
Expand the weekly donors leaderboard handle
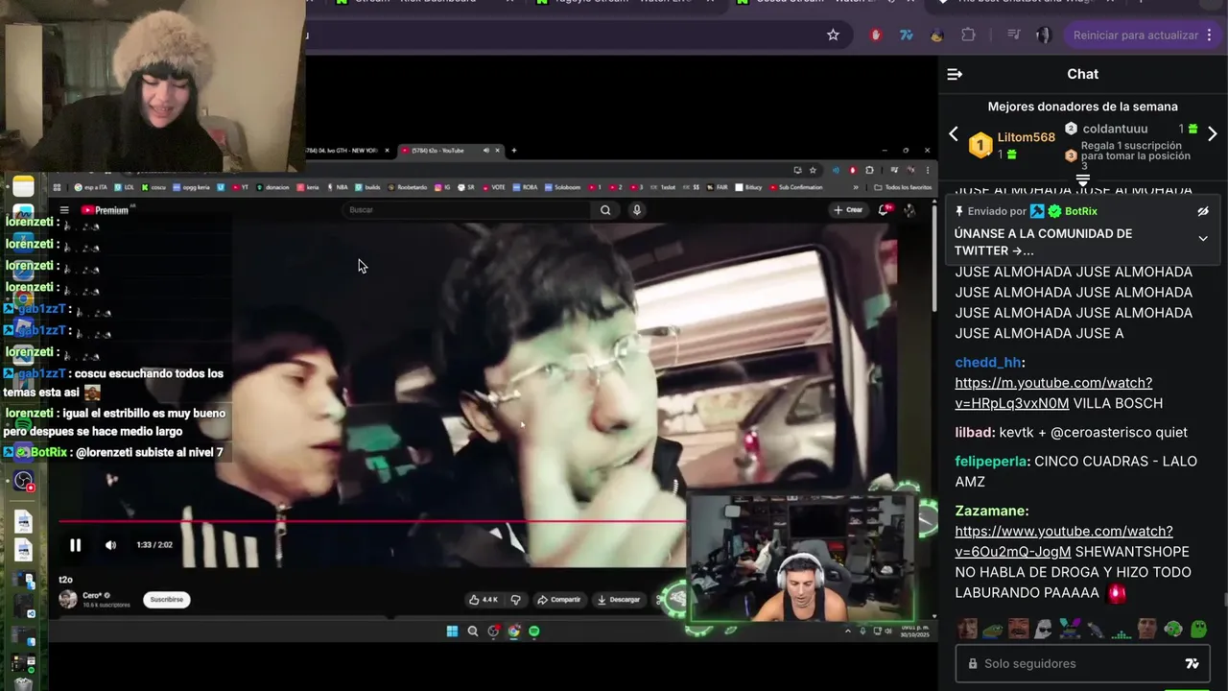pyautogui.click(x=1083, y=179)
